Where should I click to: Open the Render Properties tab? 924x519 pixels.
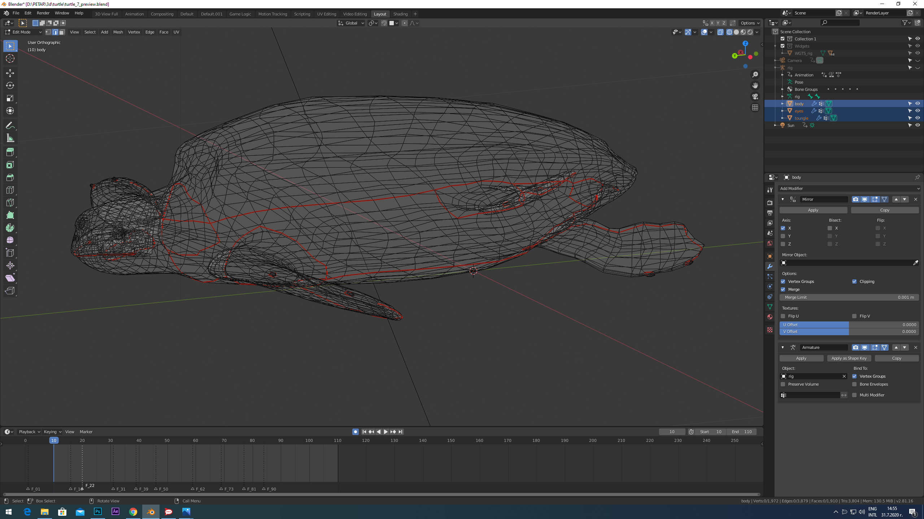point(770,203)
